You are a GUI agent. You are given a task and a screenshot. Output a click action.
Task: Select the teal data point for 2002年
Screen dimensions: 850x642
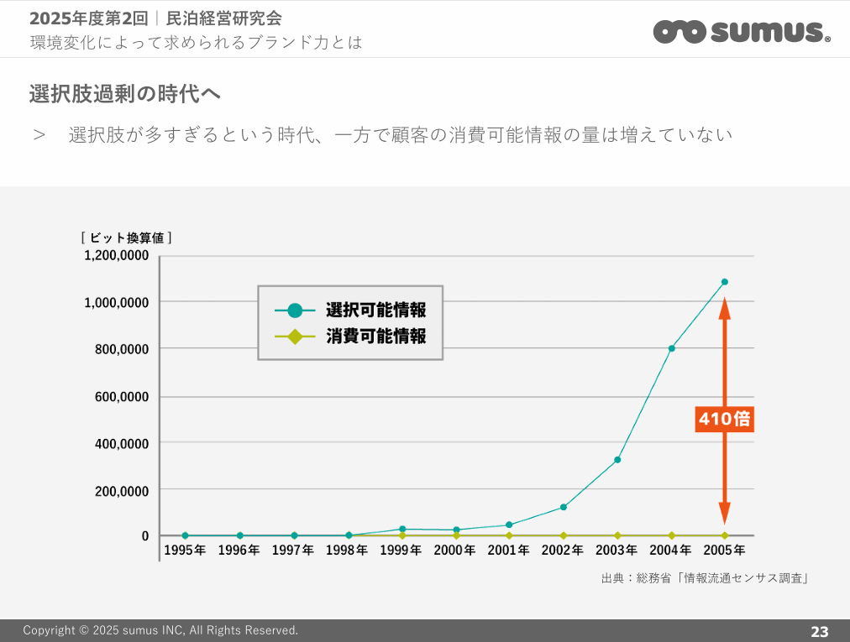563,507
